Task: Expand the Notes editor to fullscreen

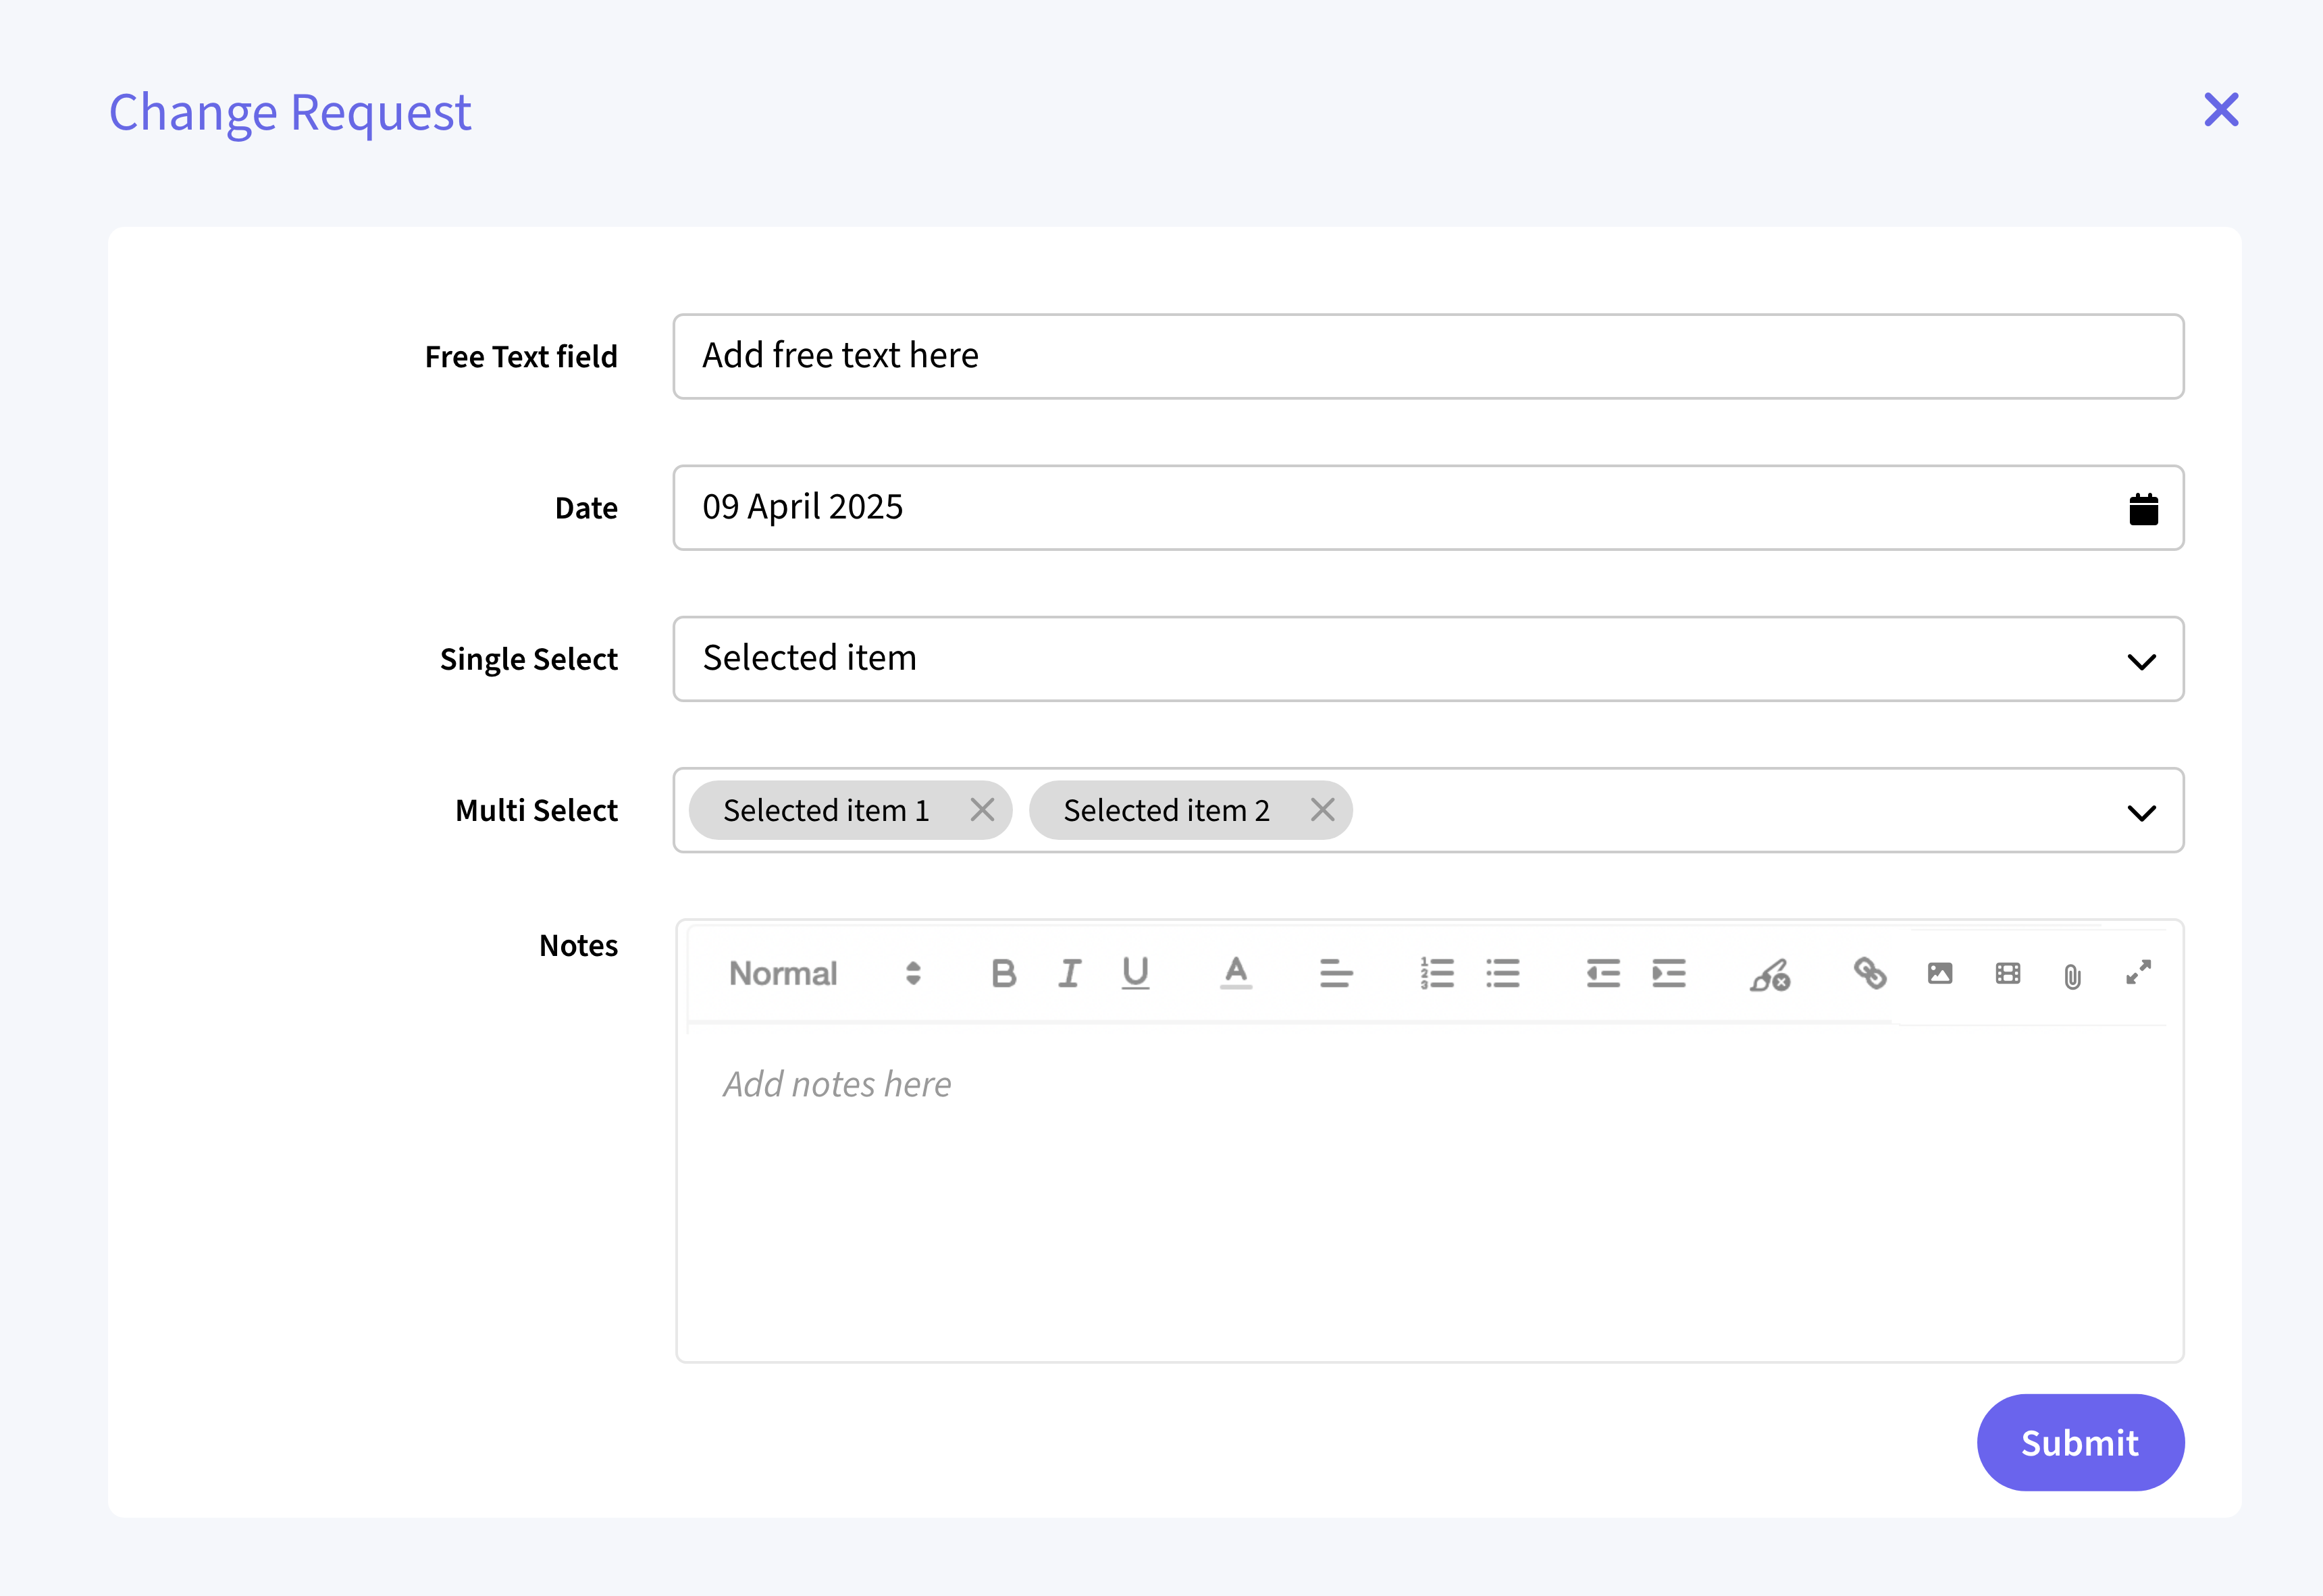Action: pyautogui.click(x=2138, y=973)
